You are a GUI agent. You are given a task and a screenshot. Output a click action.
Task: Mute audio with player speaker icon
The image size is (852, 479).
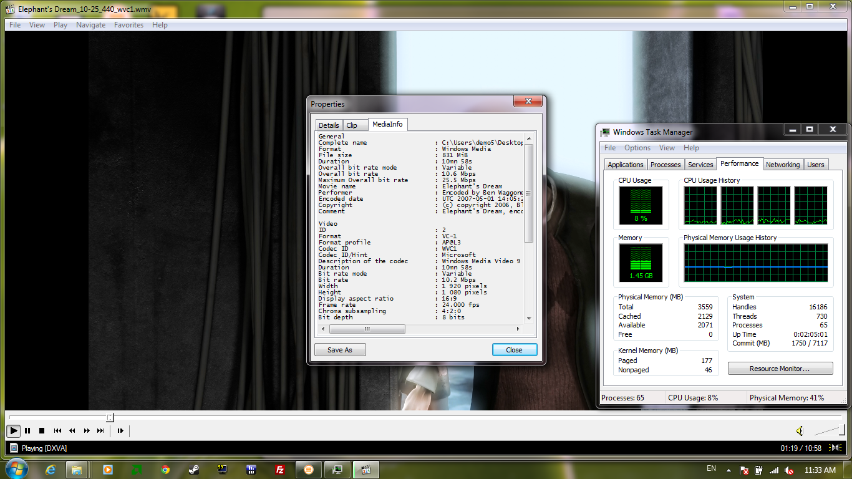point(800,431)
